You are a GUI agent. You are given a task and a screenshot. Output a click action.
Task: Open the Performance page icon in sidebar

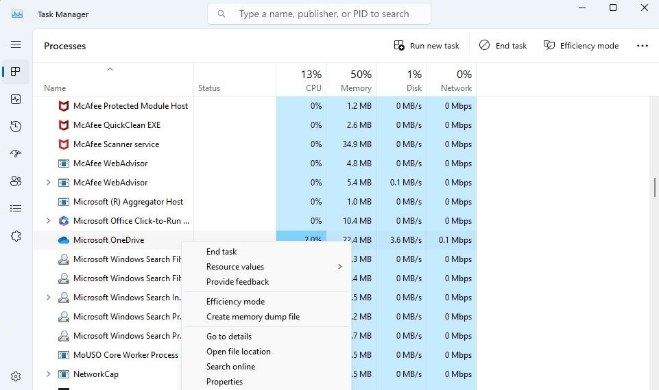click(16, 99)
